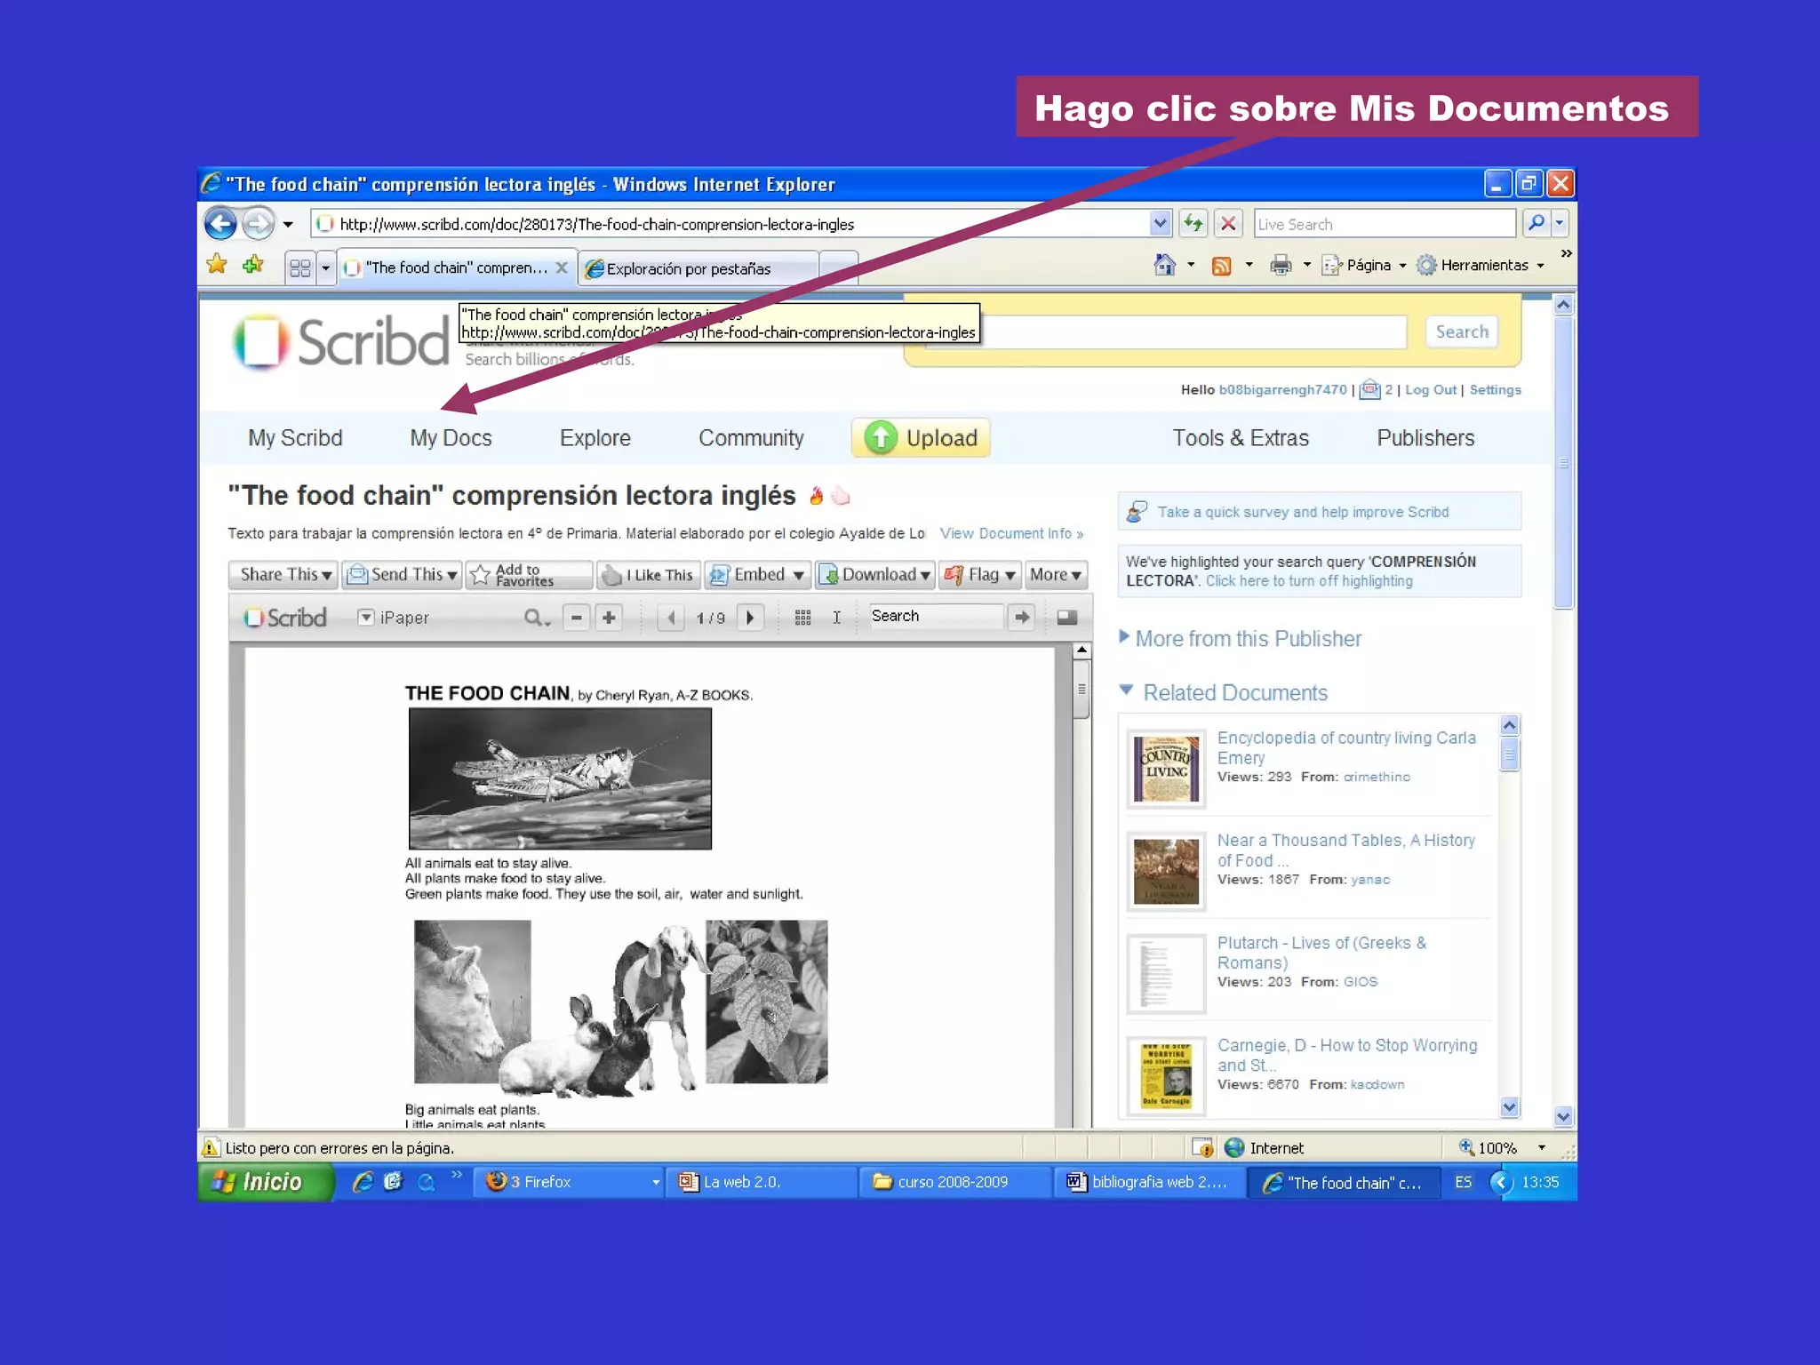1820x1365 pixels.
Task: Open iPaper zoom magnifier menu
Action: pos(537,617)
